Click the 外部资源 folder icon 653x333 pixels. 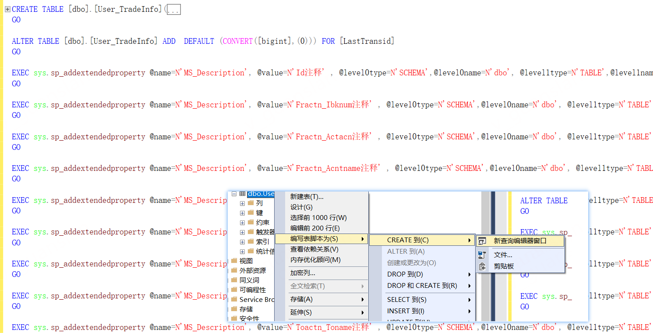[234, 271]
